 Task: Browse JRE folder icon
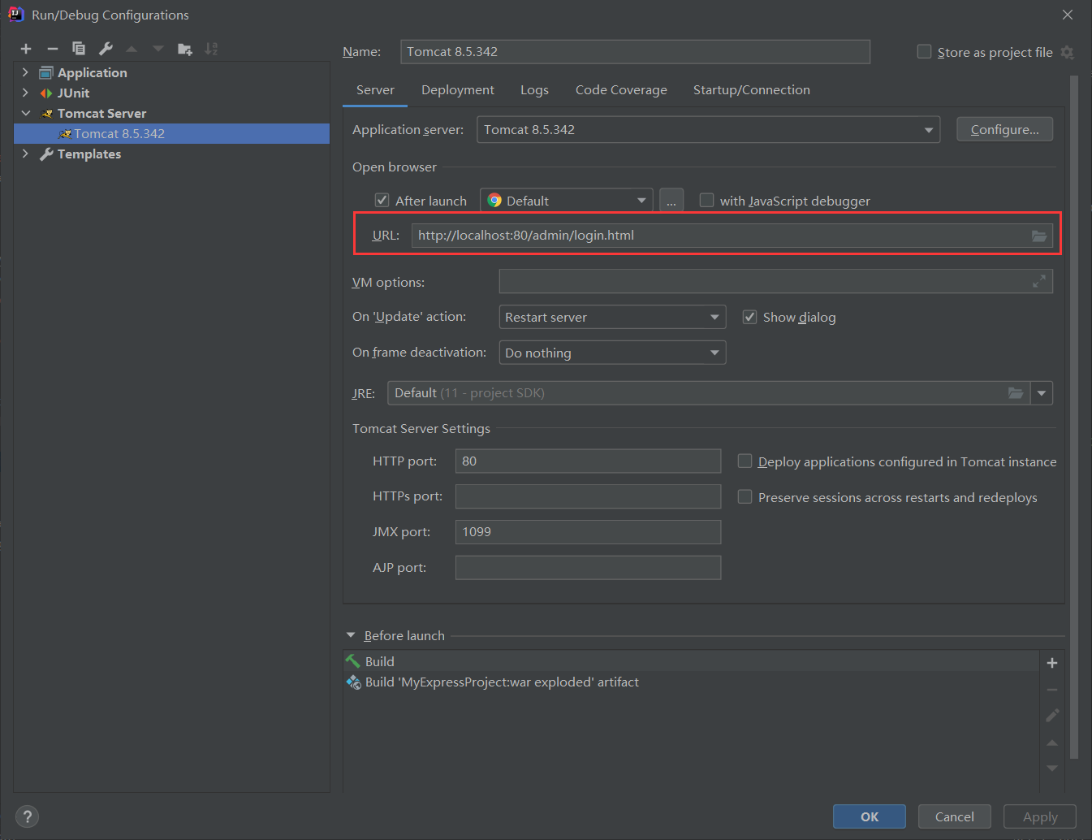[x=1016, y=393]
